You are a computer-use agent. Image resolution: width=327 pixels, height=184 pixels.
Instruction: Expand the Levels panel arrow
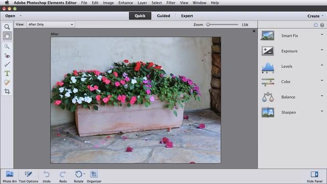click(x=322, y=65)
